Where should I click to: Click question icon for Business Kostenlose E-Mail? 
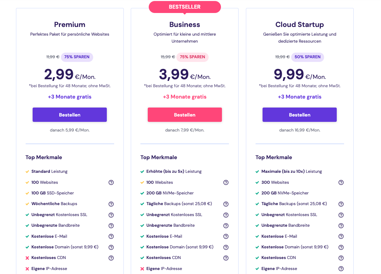pyautogui.click(x=226, y=236)
